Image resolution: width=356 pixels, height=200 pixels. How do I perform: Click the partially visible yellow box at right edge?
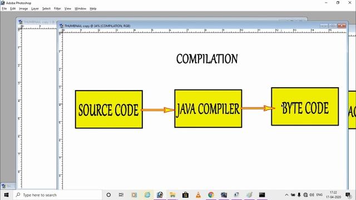[352, 110]
